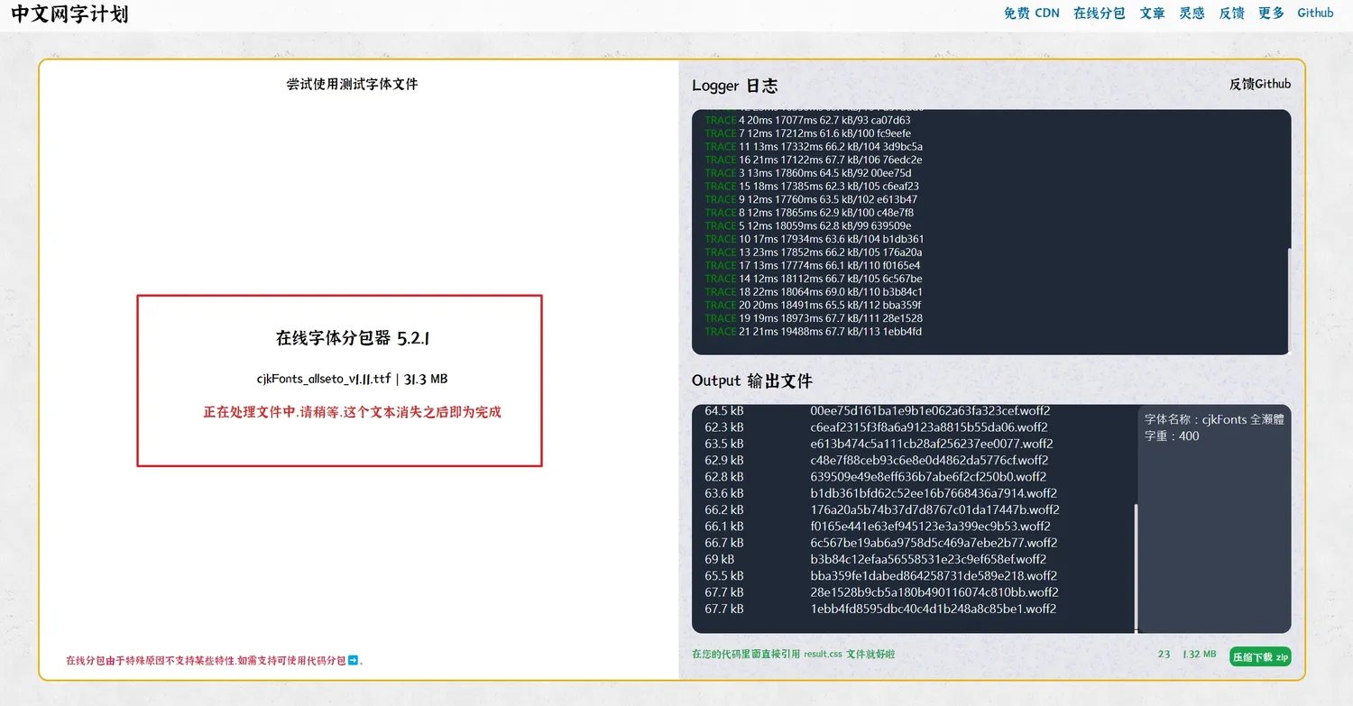Open the 文章 page

[x=1152, y=14]
